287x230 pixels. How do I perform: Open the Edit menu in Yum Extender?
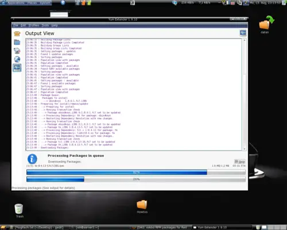point(23,25)
